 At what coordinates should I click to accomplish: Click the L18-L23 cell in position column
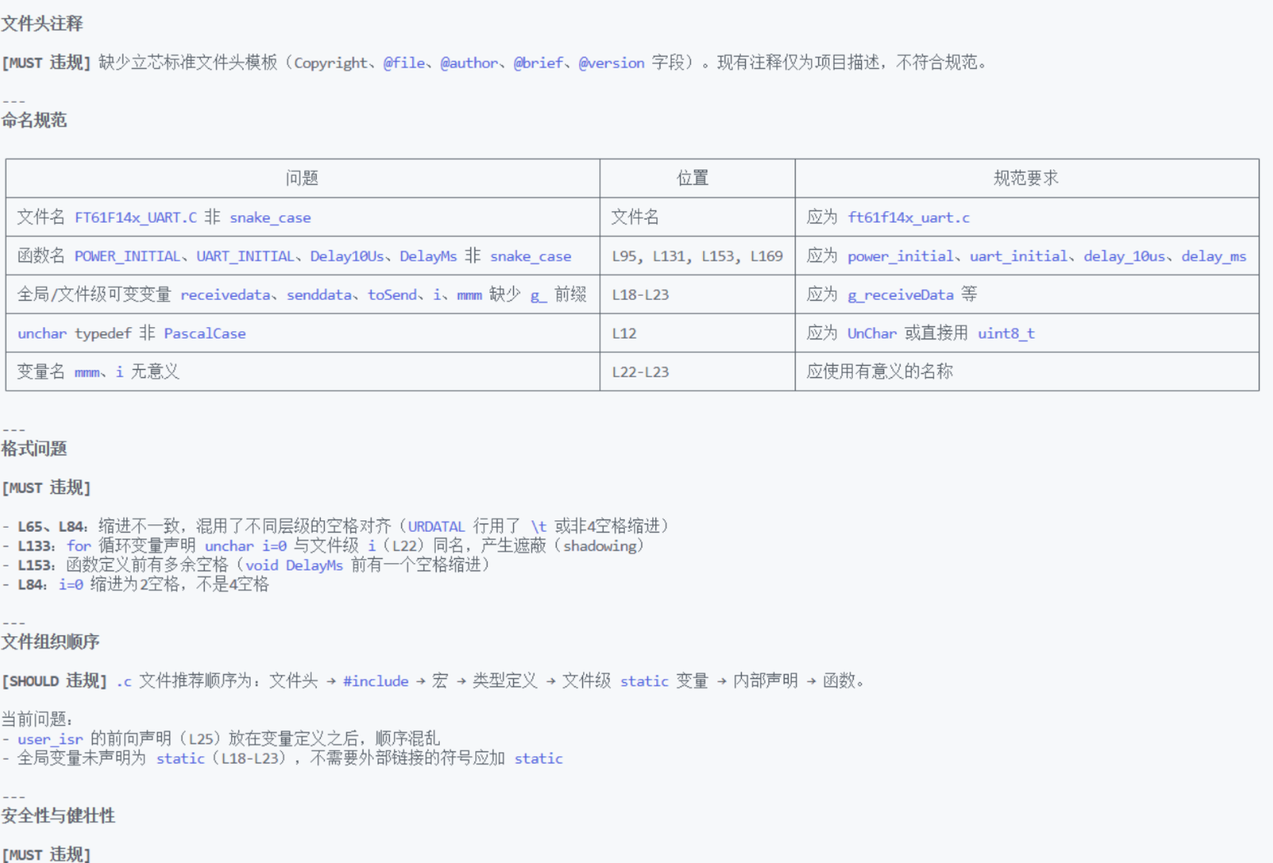(x=640, y=295)
